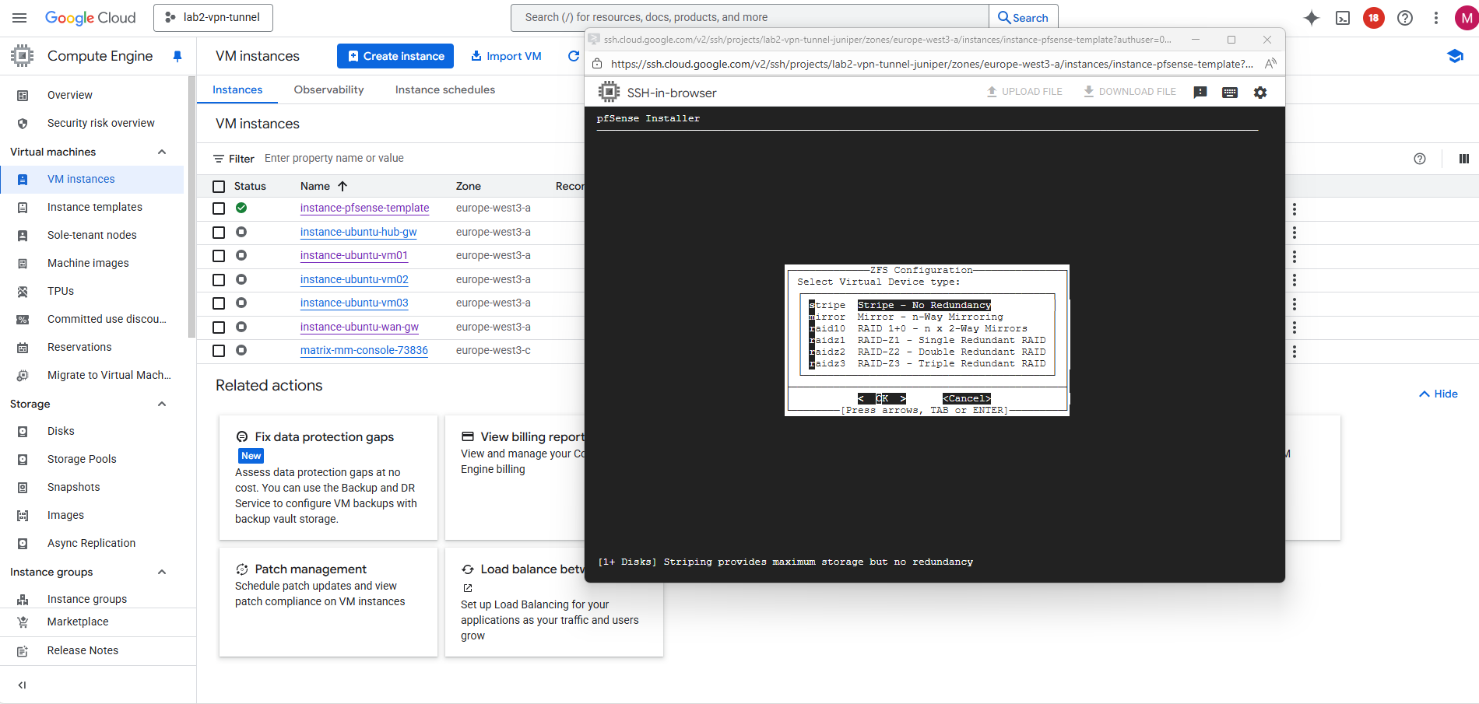The height and width of the screenshot is (704, 1479).
Task: Switch to Instance schedules tab
Action: coord(444,89)
